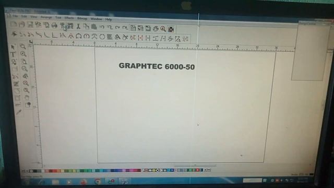Open the Edit menu
The height and width of the screenshot is (188, 334).
point(24,16)
